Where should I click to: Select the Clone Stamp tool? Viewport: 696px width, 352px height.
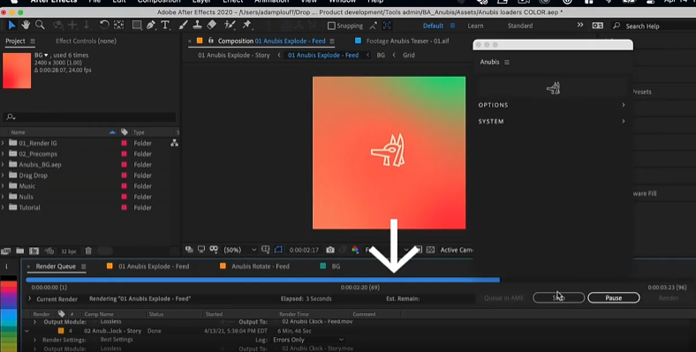point(197,26)
